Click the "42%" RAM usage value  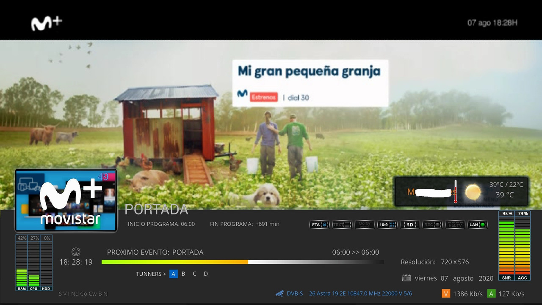coord(22,238)
